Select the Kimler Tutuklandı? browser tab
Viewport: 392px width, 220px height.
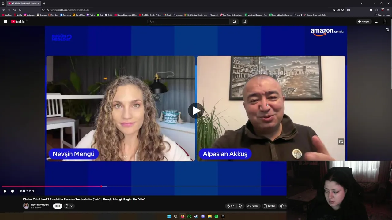pyautogui.click(x=24, y=3)
